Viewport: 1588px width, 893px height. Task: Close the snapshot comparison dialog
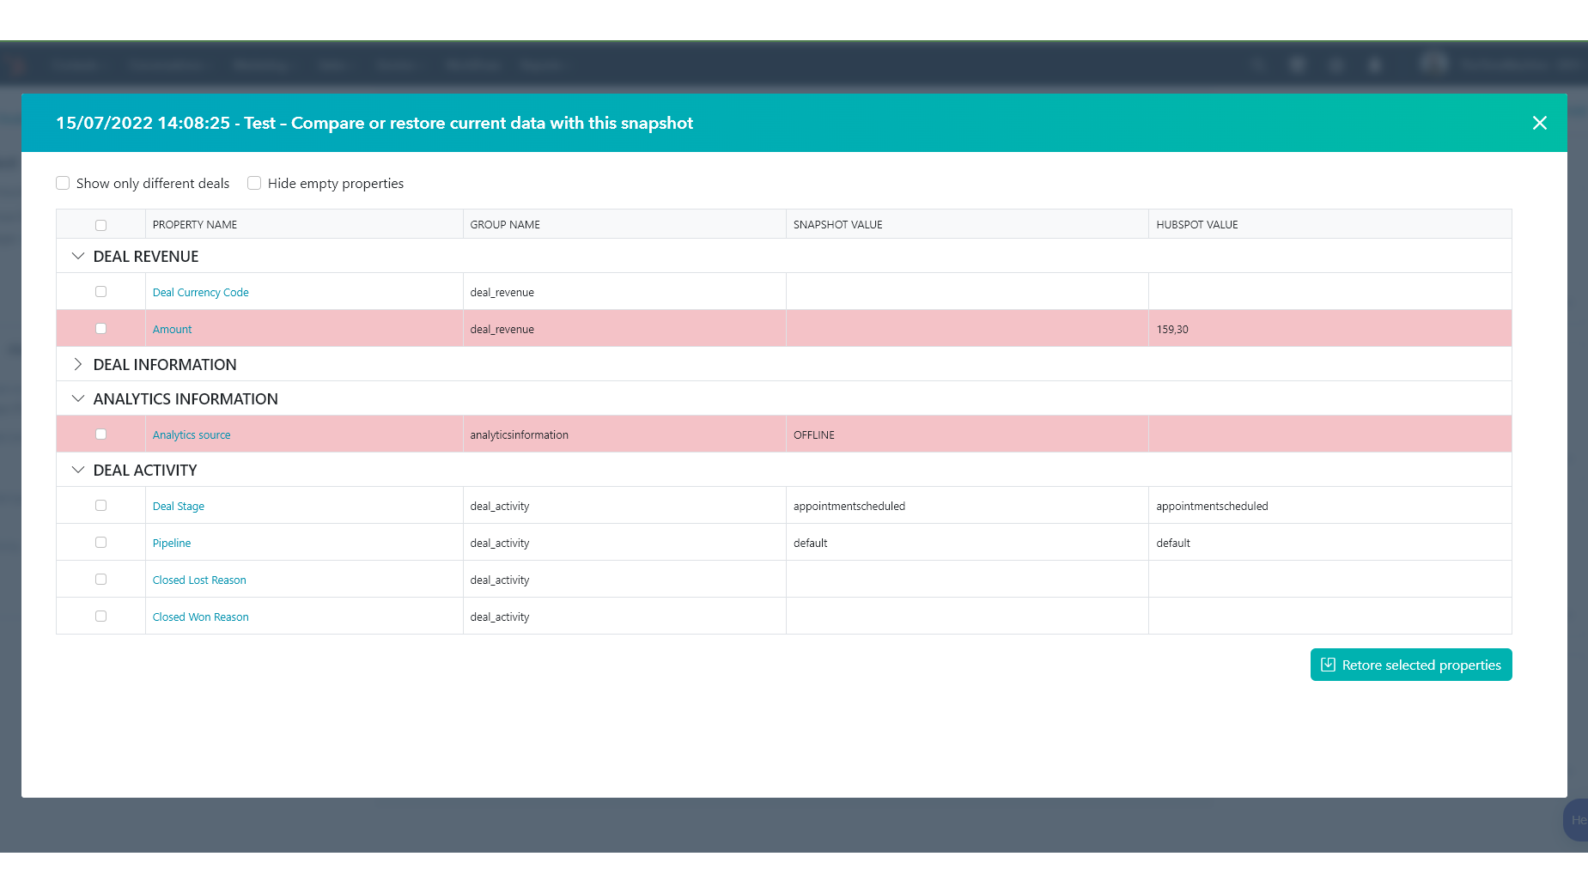point(1539,123)
